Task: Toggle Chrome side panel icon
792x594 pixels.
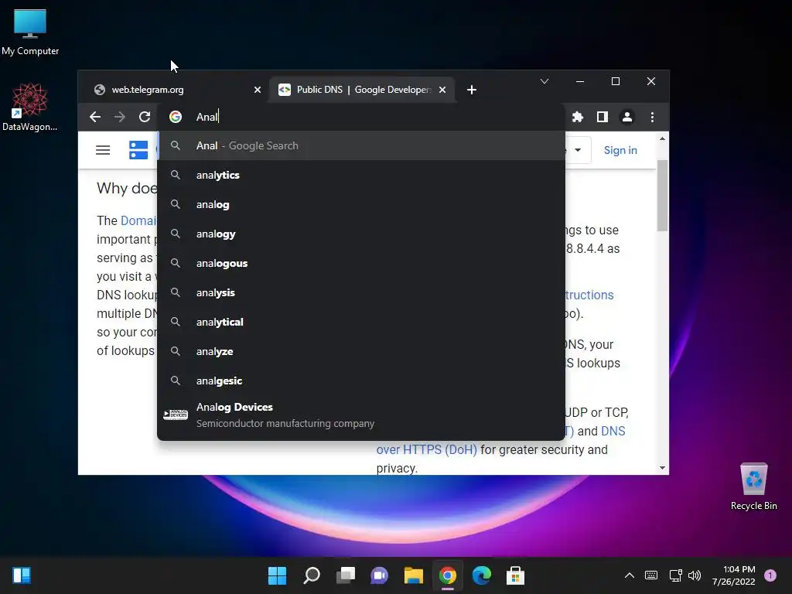Action: (602, 118)
